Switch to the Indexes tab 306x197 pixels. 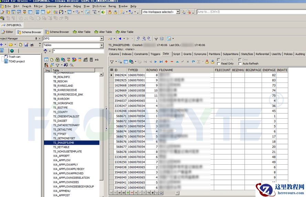coord(127,54)
